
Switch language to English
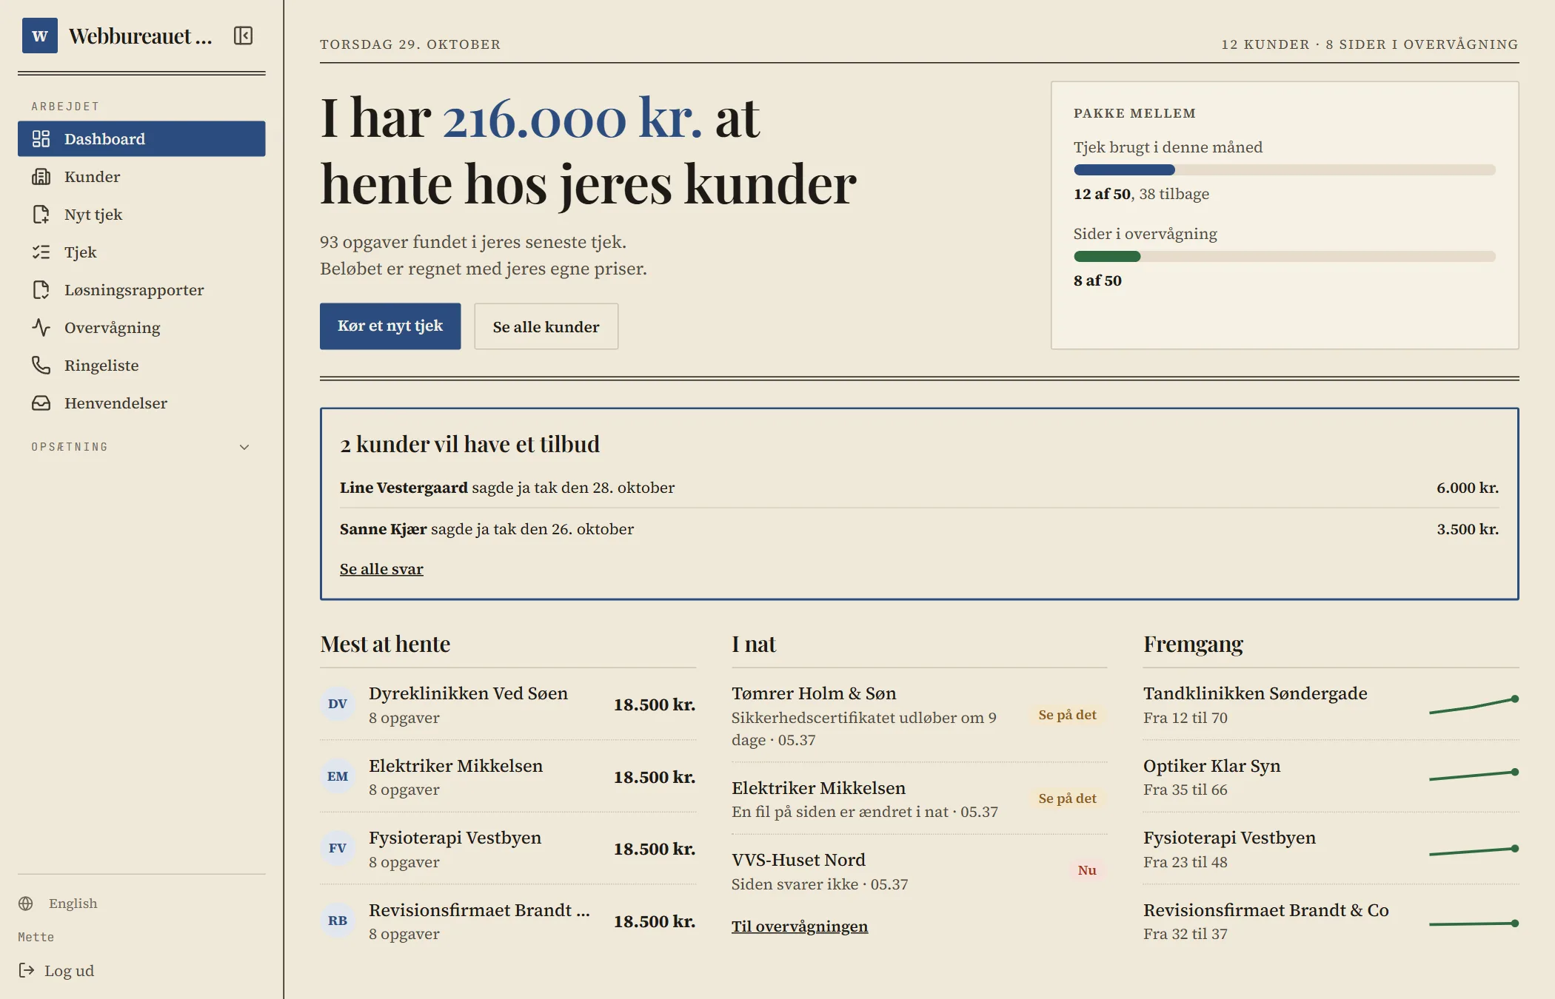[58, 903]
